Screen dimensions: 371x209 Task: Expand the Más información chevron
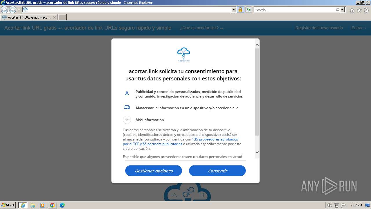pos(127,120)
